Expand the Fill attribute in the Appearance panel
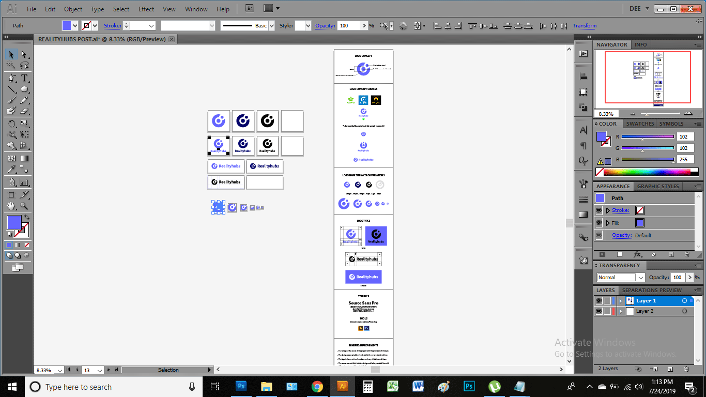The height and width of the screenshot is (397, 706). (x=608, y=223)
